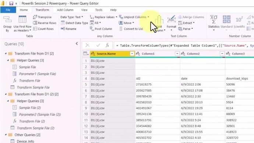This screenshot has height=143, width=254.
Task: Click Convert to List
Action: [x=131, y=29]
